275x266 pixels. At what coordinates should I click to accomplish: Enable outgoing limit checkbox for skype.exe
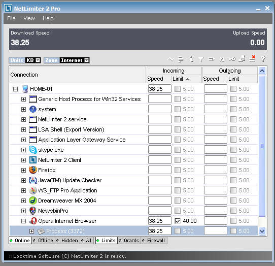(x=233, y=150)
